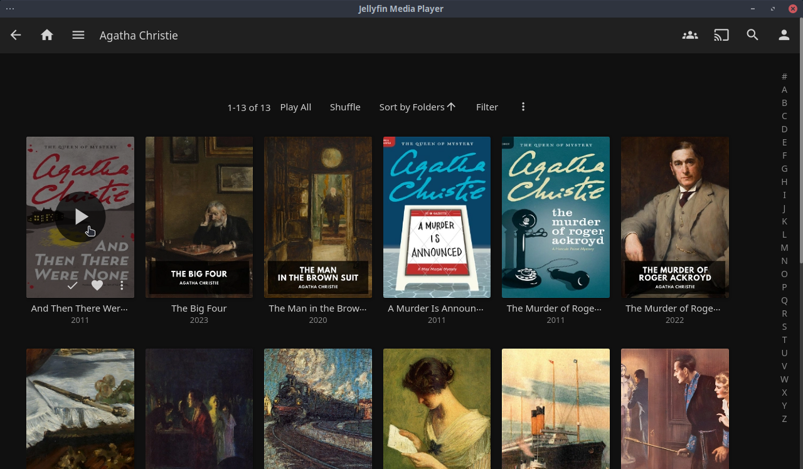Screen dimensions: 803x469
Task: Open 'The Man in the Brow…' title link
Action: 318,308
